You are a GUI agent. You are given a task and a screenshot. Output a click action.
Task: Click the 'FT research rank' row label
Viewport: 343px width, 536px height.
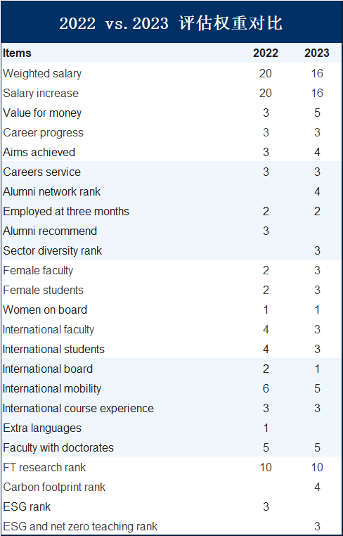[44, 467]
